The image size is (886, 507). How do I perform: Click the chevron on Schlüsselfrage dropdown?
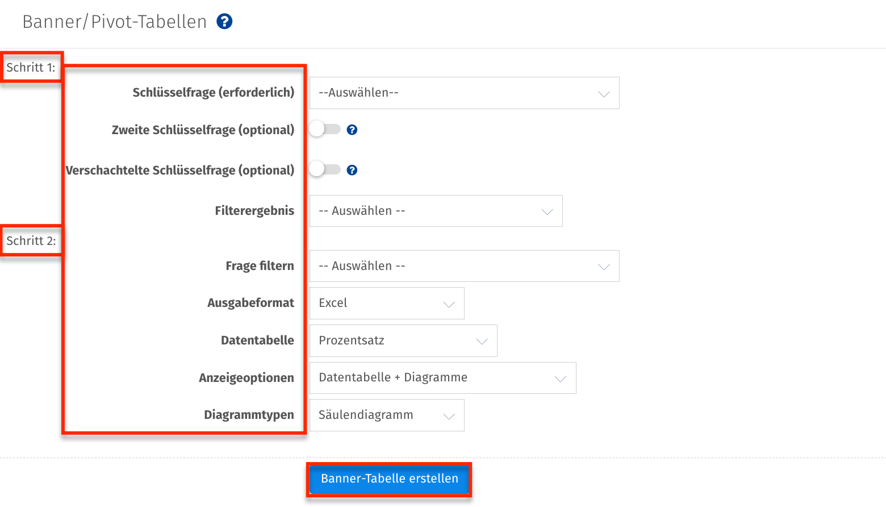[603, 93]
